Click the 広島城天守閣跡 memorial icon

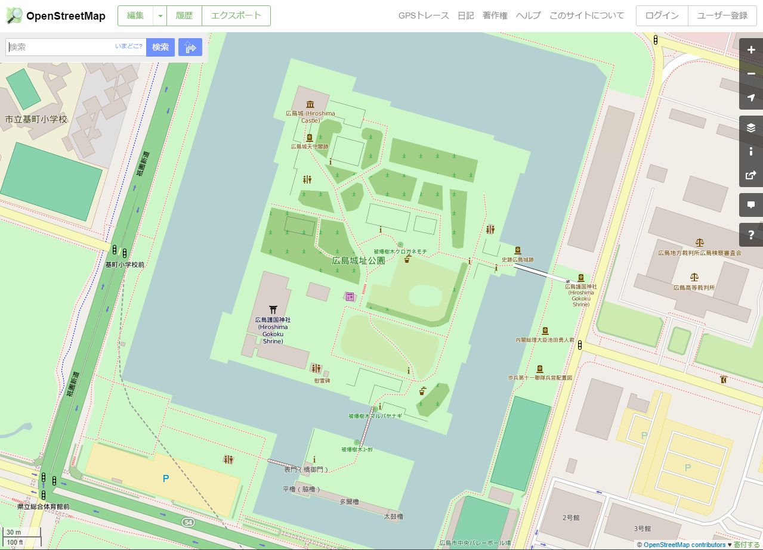(309, 138)
